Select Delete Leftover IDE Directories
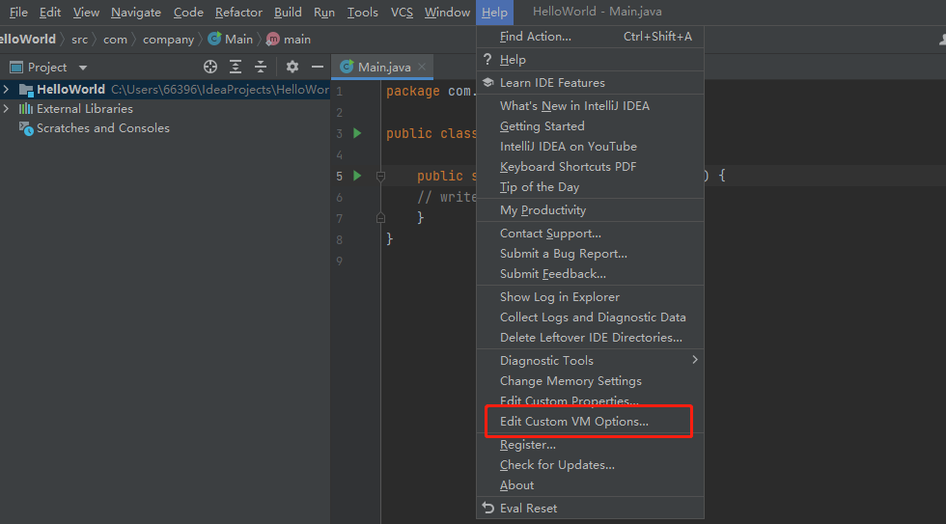The image size is (946, 524). click(x=590, y=337)
